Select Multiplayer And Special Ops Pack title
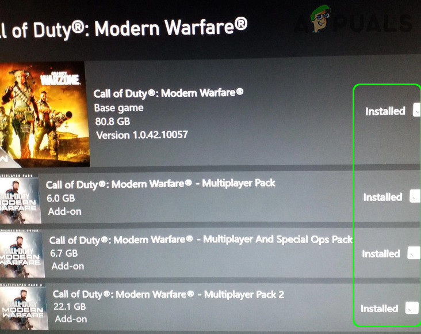421x334 pixels. pyautogui.click(x=201, y=240)
